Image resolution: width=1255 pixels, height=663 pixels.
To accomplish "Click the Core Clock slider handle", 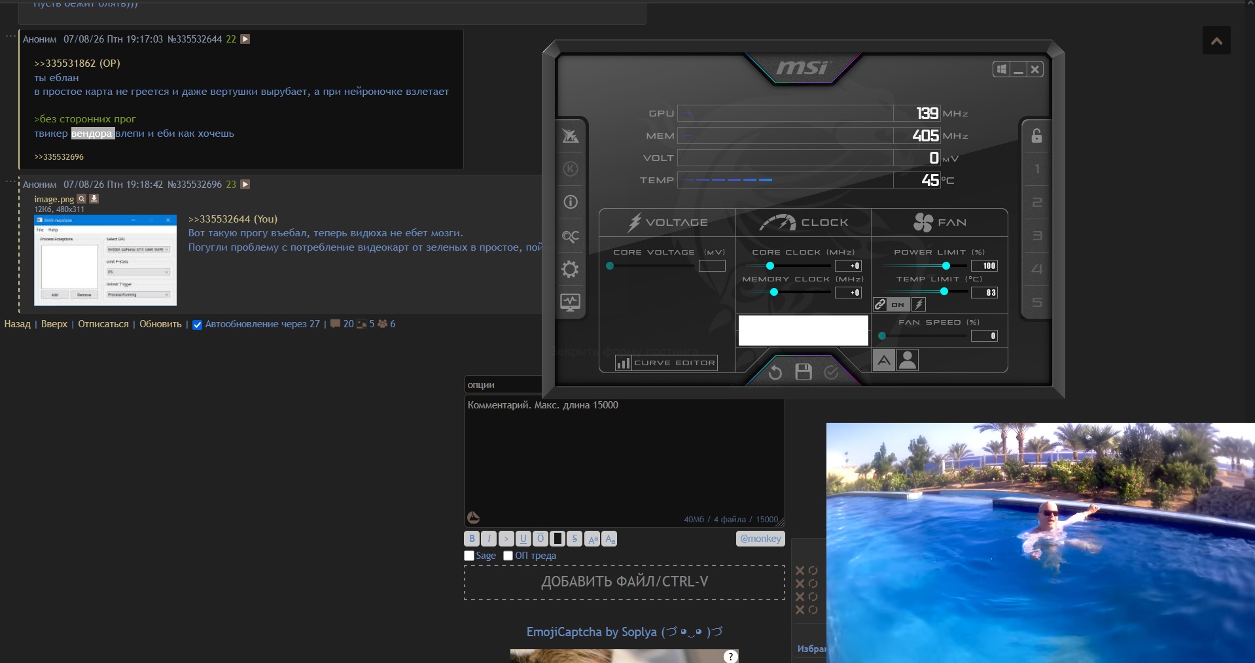I will tap(770, 266).
